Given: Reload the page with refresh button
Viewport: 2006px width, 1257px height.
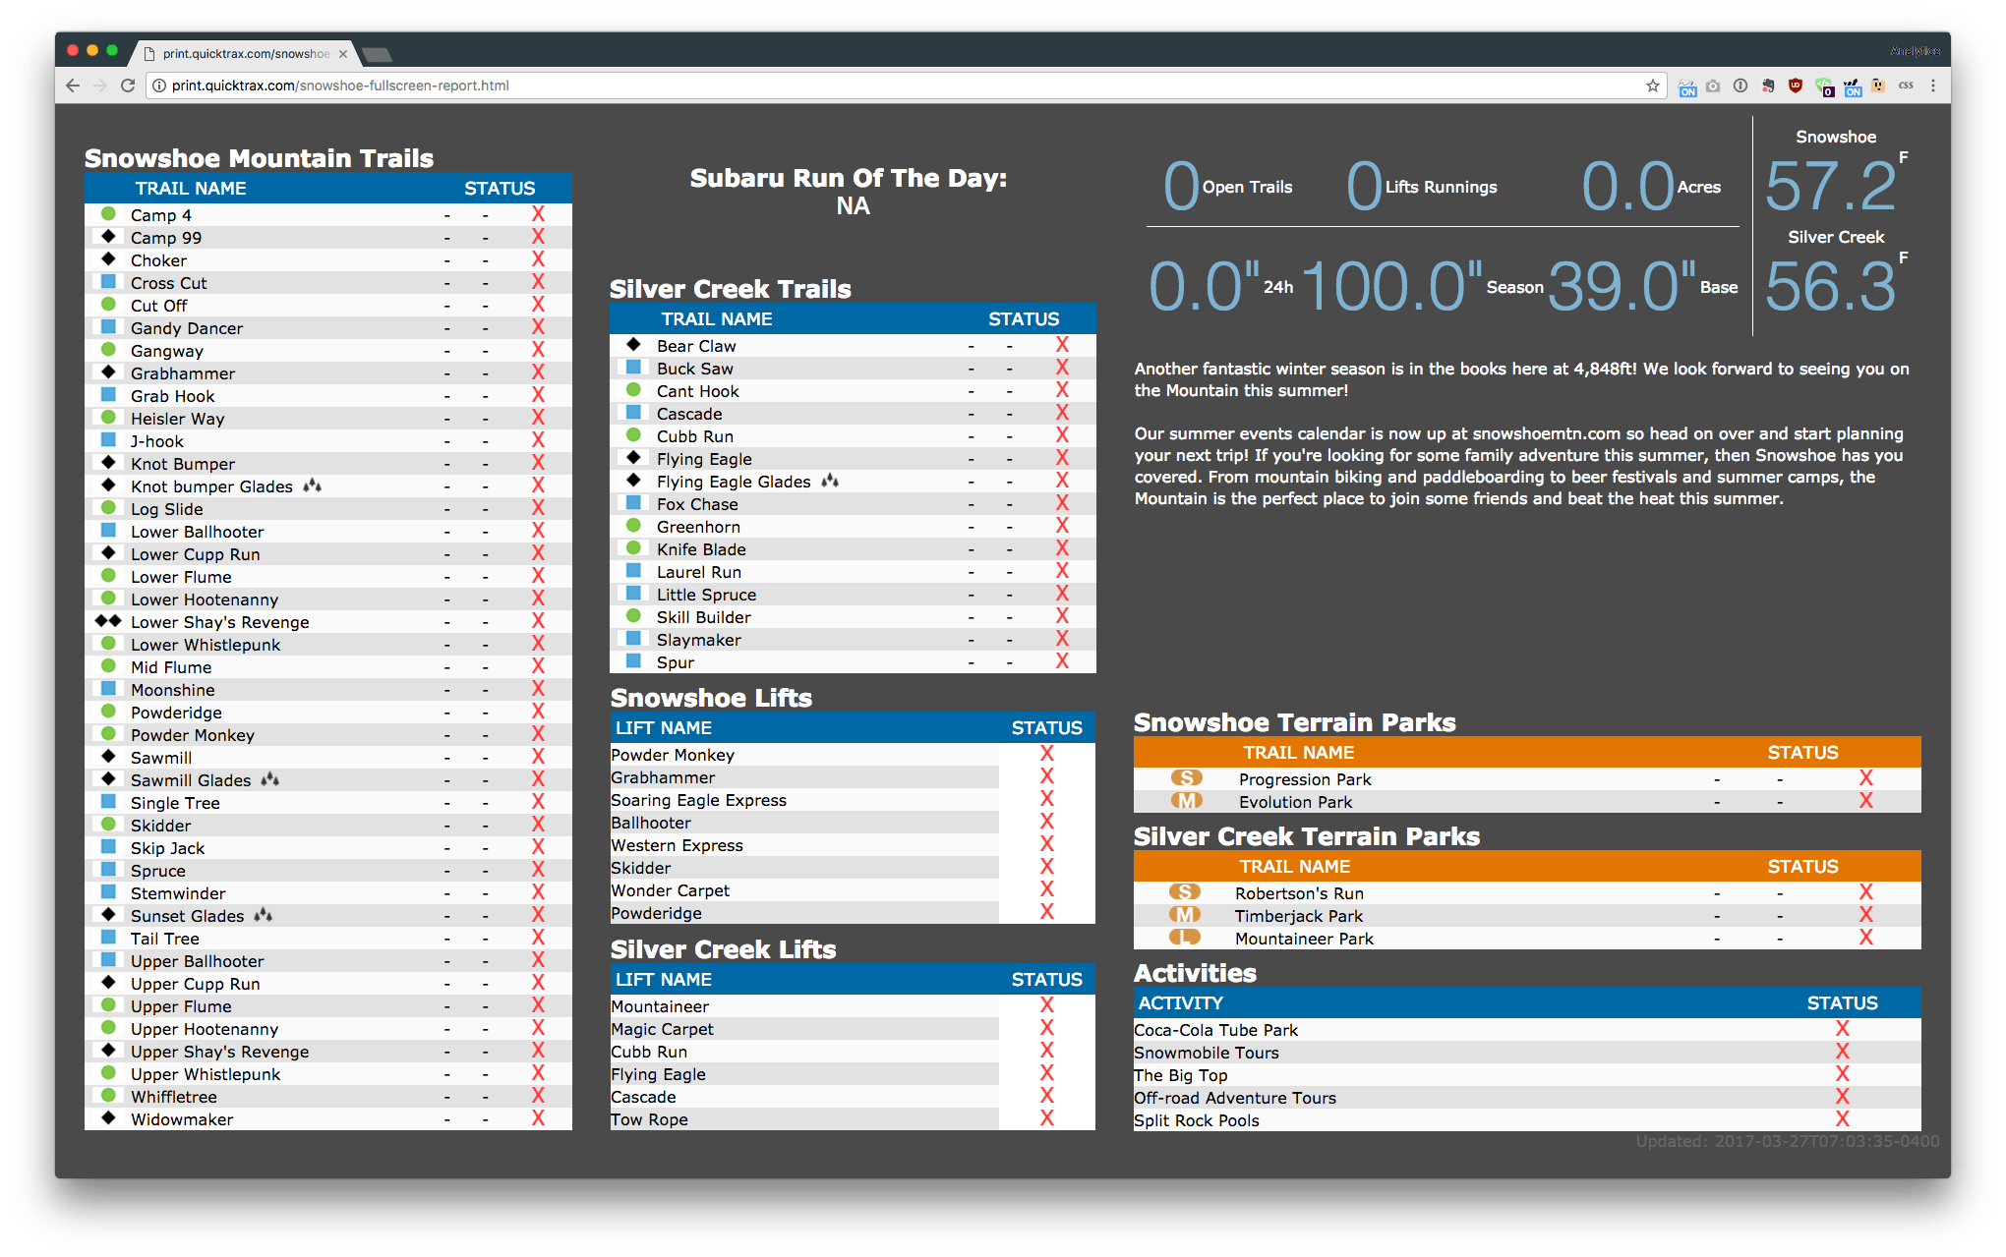Looking at the screenshot, I should pos(127,86).
